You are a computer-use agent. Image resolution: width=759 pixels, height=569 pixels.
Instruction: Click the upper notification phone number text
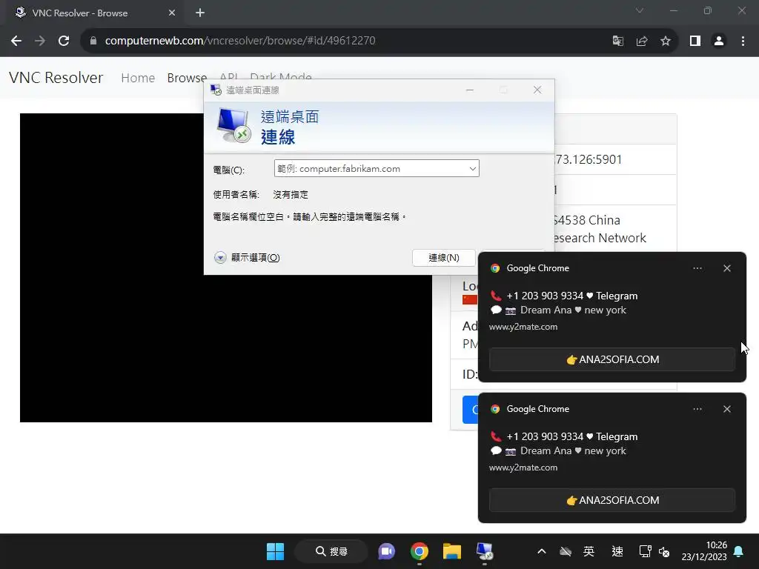point(545,296)
